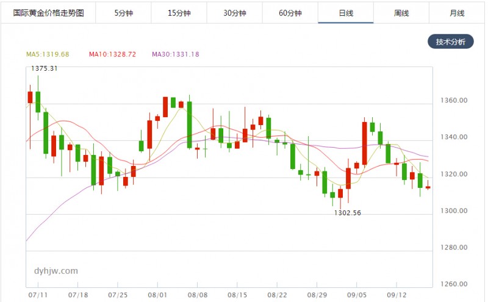Click the MA30:1331.18 legend label
The image size is (488, 302).
pyautogui.click(x=176, y=54)
